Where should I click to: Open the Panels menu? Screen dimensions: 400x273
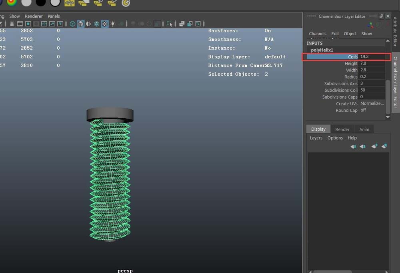[x=54, y=16]
